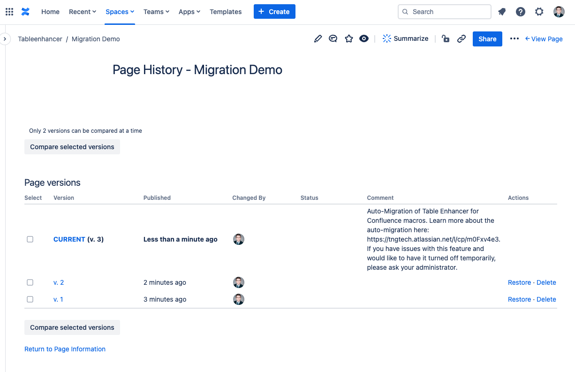Viewport: 575px width, 372px height.
Task: Check the v. 2 version checkbox
Action: pyautogui.click(x=30, y=282)
